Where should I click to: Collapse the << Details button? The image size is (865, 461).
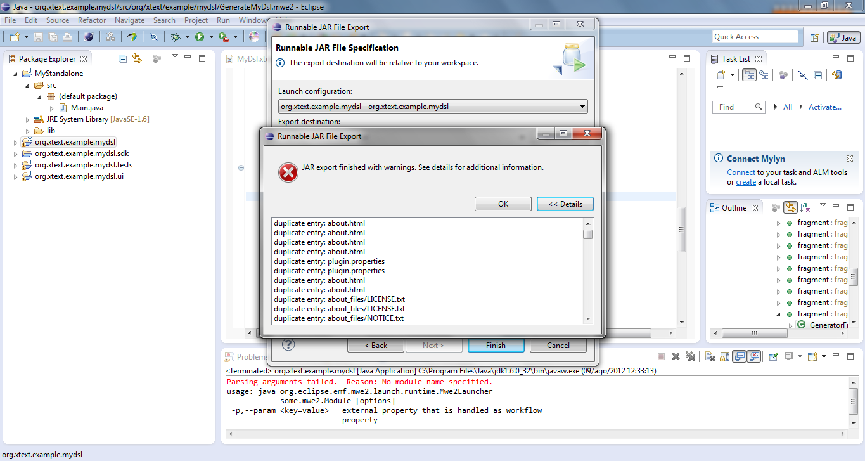tap(565, 204)
